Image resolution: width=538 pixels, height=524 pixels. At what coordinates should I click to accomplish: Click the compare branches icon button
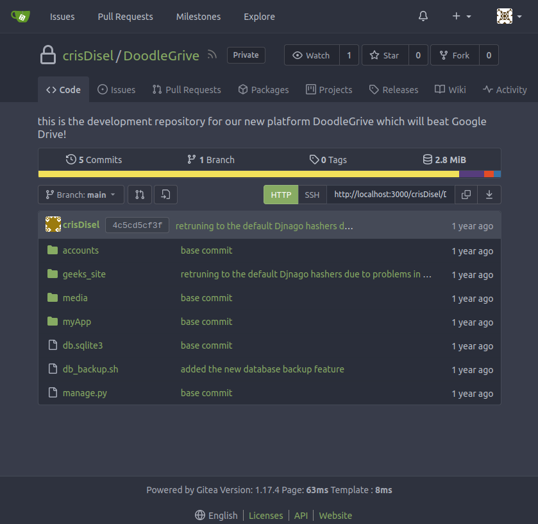point(140,195)
